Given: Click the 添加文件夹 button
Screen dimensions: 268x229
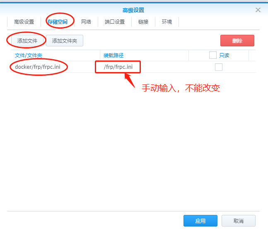Looking at the screenshot, I should 65,41.
